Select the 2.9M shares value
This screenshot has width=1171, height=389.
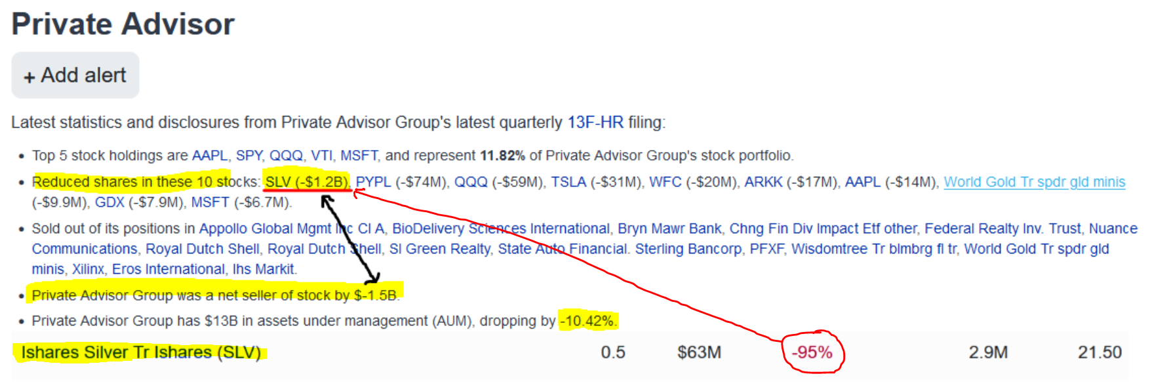(988, 352)
